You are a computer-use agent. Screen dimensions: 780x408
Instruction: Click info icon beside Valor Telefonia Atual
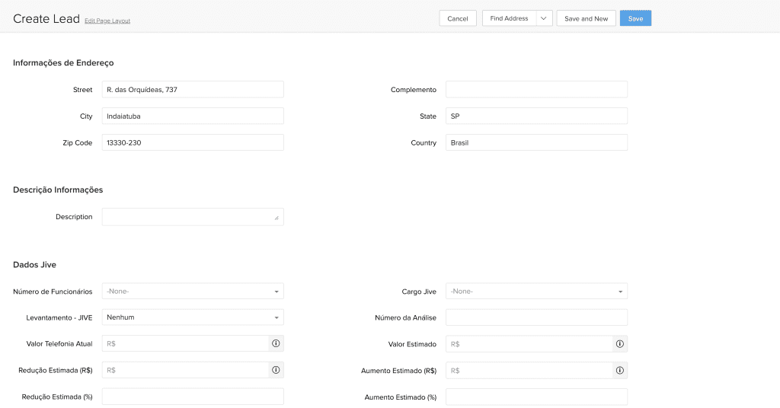(276, 344)
